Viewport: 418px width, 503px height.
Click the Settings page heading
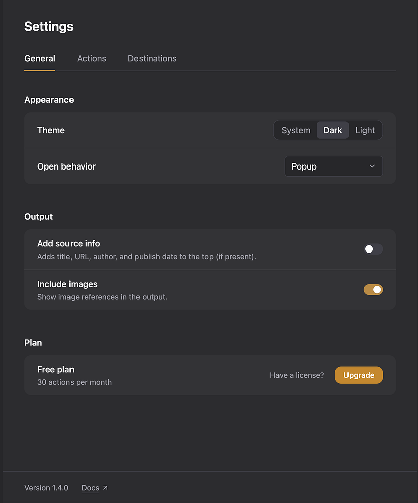pyautogui.click(x=49, y=27)
